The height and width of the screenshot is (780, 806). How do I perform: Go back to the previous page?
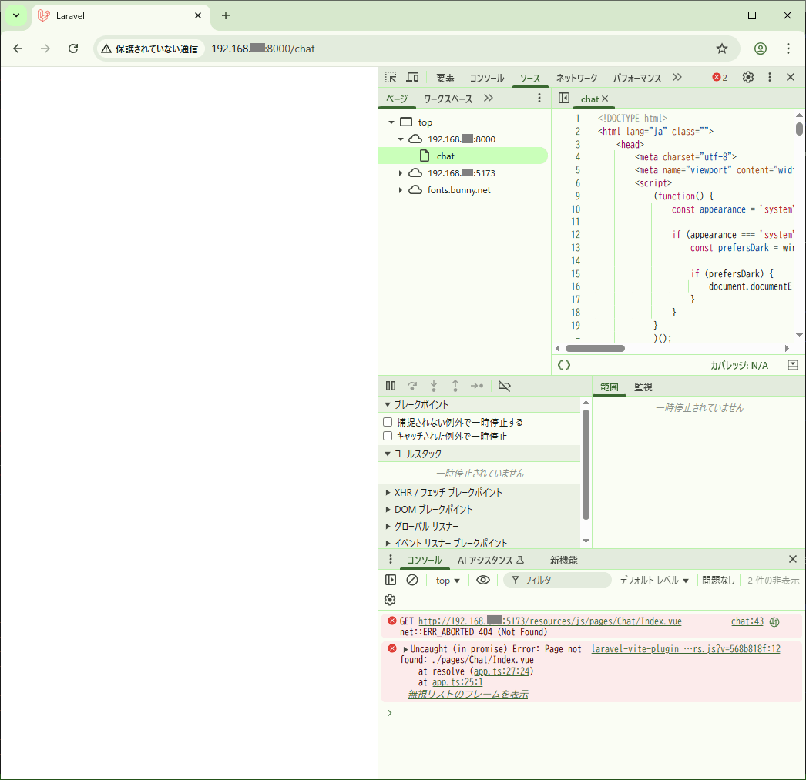[18, 49]
